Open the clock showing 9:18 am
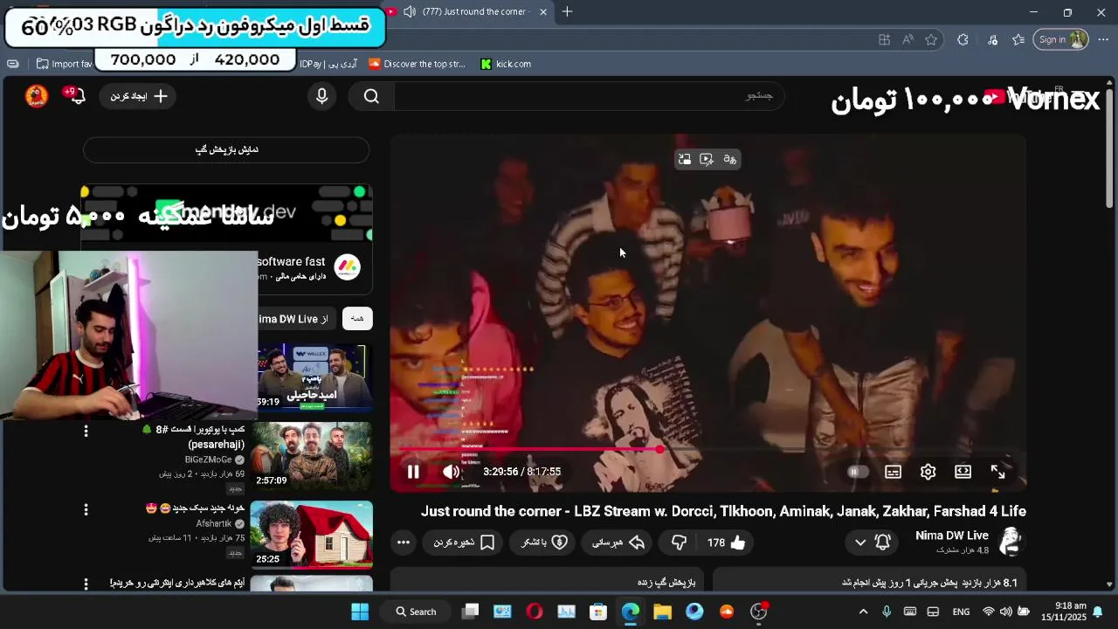 (1064, 612)
